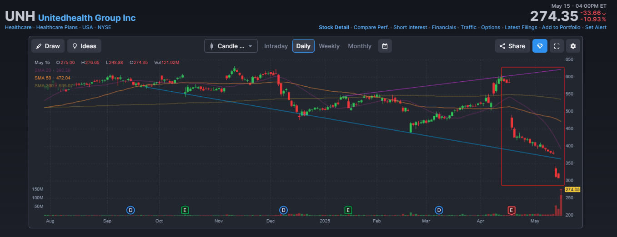This screenshot has height=237, width=617.
Task: Click the blue diamond premium icon
Action: click(x=540, y=46)
